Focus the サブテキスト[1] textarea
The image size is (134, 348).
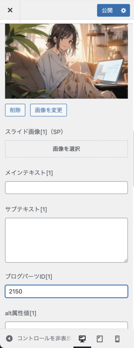click(66, 240)
